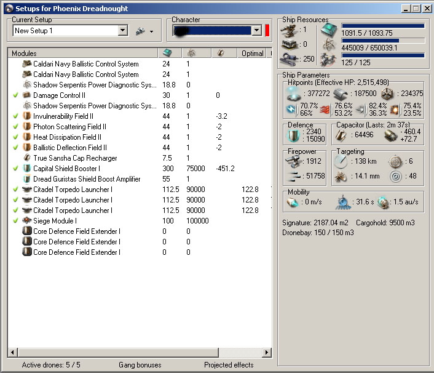Click the horizontal scrollbar thumb
Screen dimensions: 434x373
tap(118, 353)
